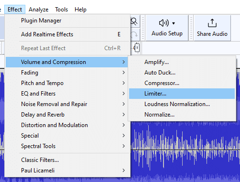Click the Audio Setup speaker icon
This screenshot has height=182, width=240.
tap(164, 23)
